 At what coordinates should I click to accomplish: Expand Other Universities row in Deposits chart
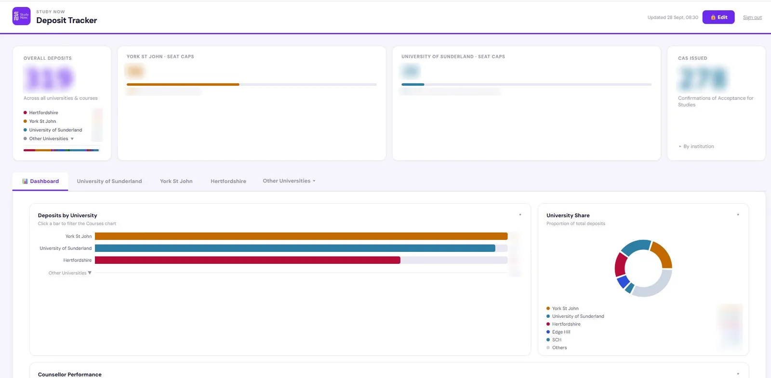(70, 273)
